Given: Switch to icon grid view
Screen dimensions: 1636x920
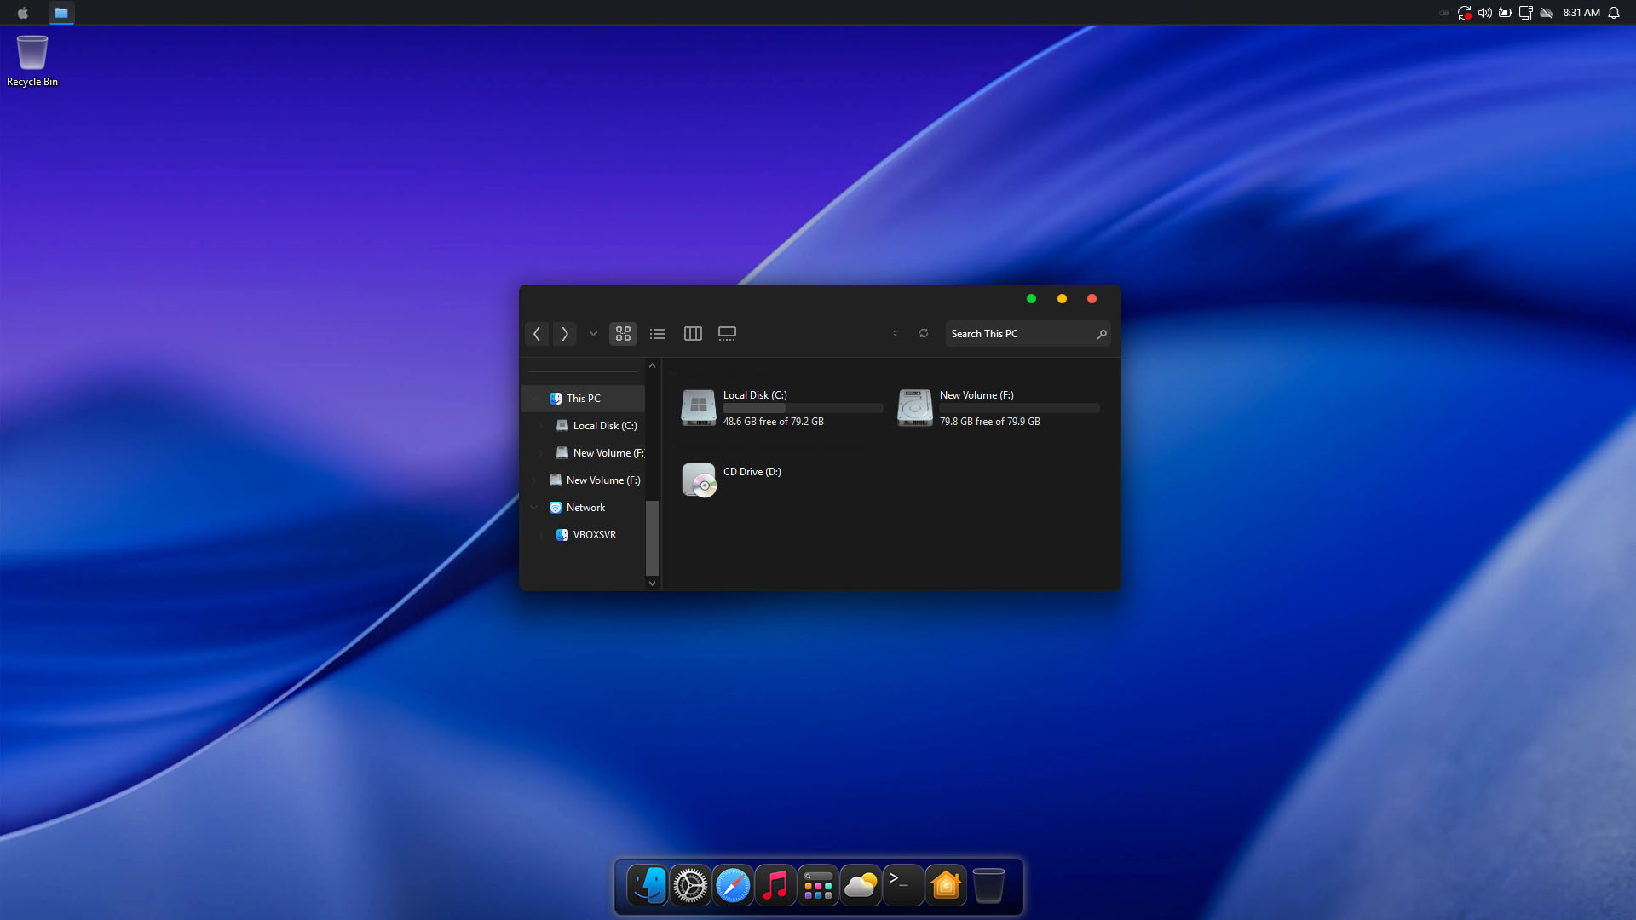Looking at the screenshot, I should coord(623,334).
